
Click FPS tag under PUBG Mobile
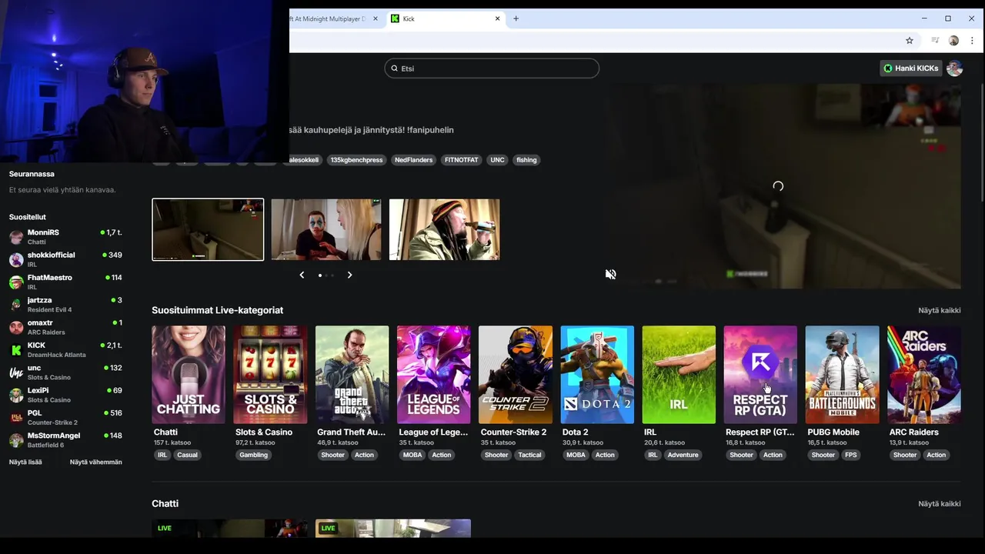pyautogui.click(x=850, y=455)
